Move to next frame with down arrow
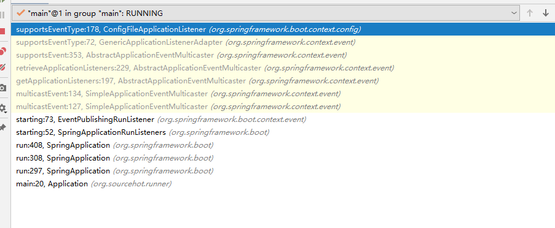This screenshot has width=555, height=228. pos(545,13)
